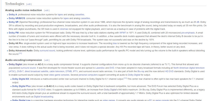Open HD DVD link after 'now defunct'

(169, 71)
